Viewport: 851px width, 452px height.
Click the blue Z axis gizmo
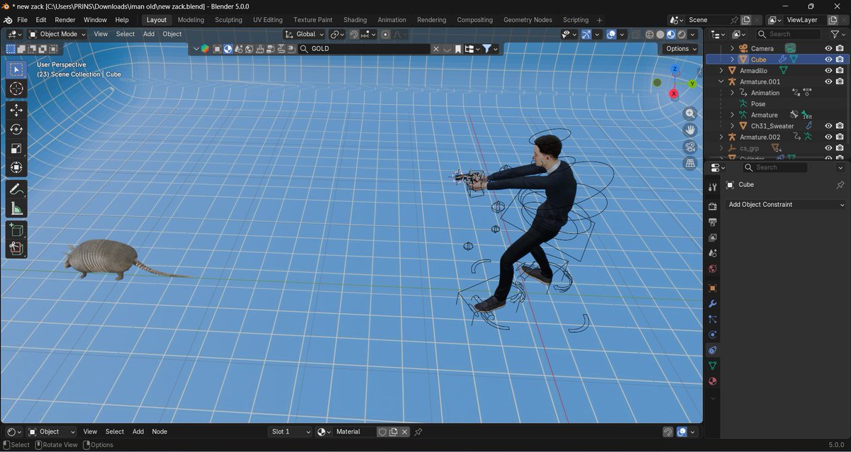(674, 69)
